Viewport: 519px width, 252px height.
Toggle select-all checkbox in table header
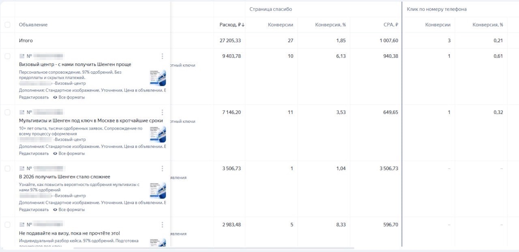7,25
